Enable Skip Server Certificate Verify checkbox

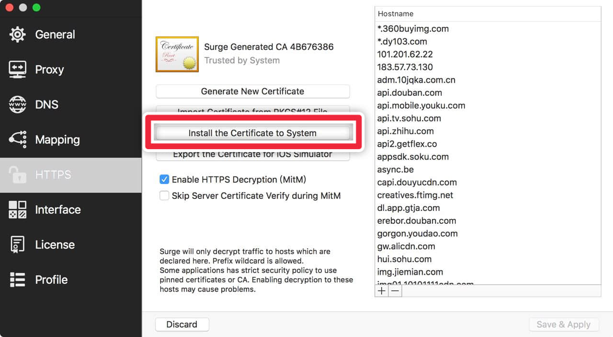164,196
